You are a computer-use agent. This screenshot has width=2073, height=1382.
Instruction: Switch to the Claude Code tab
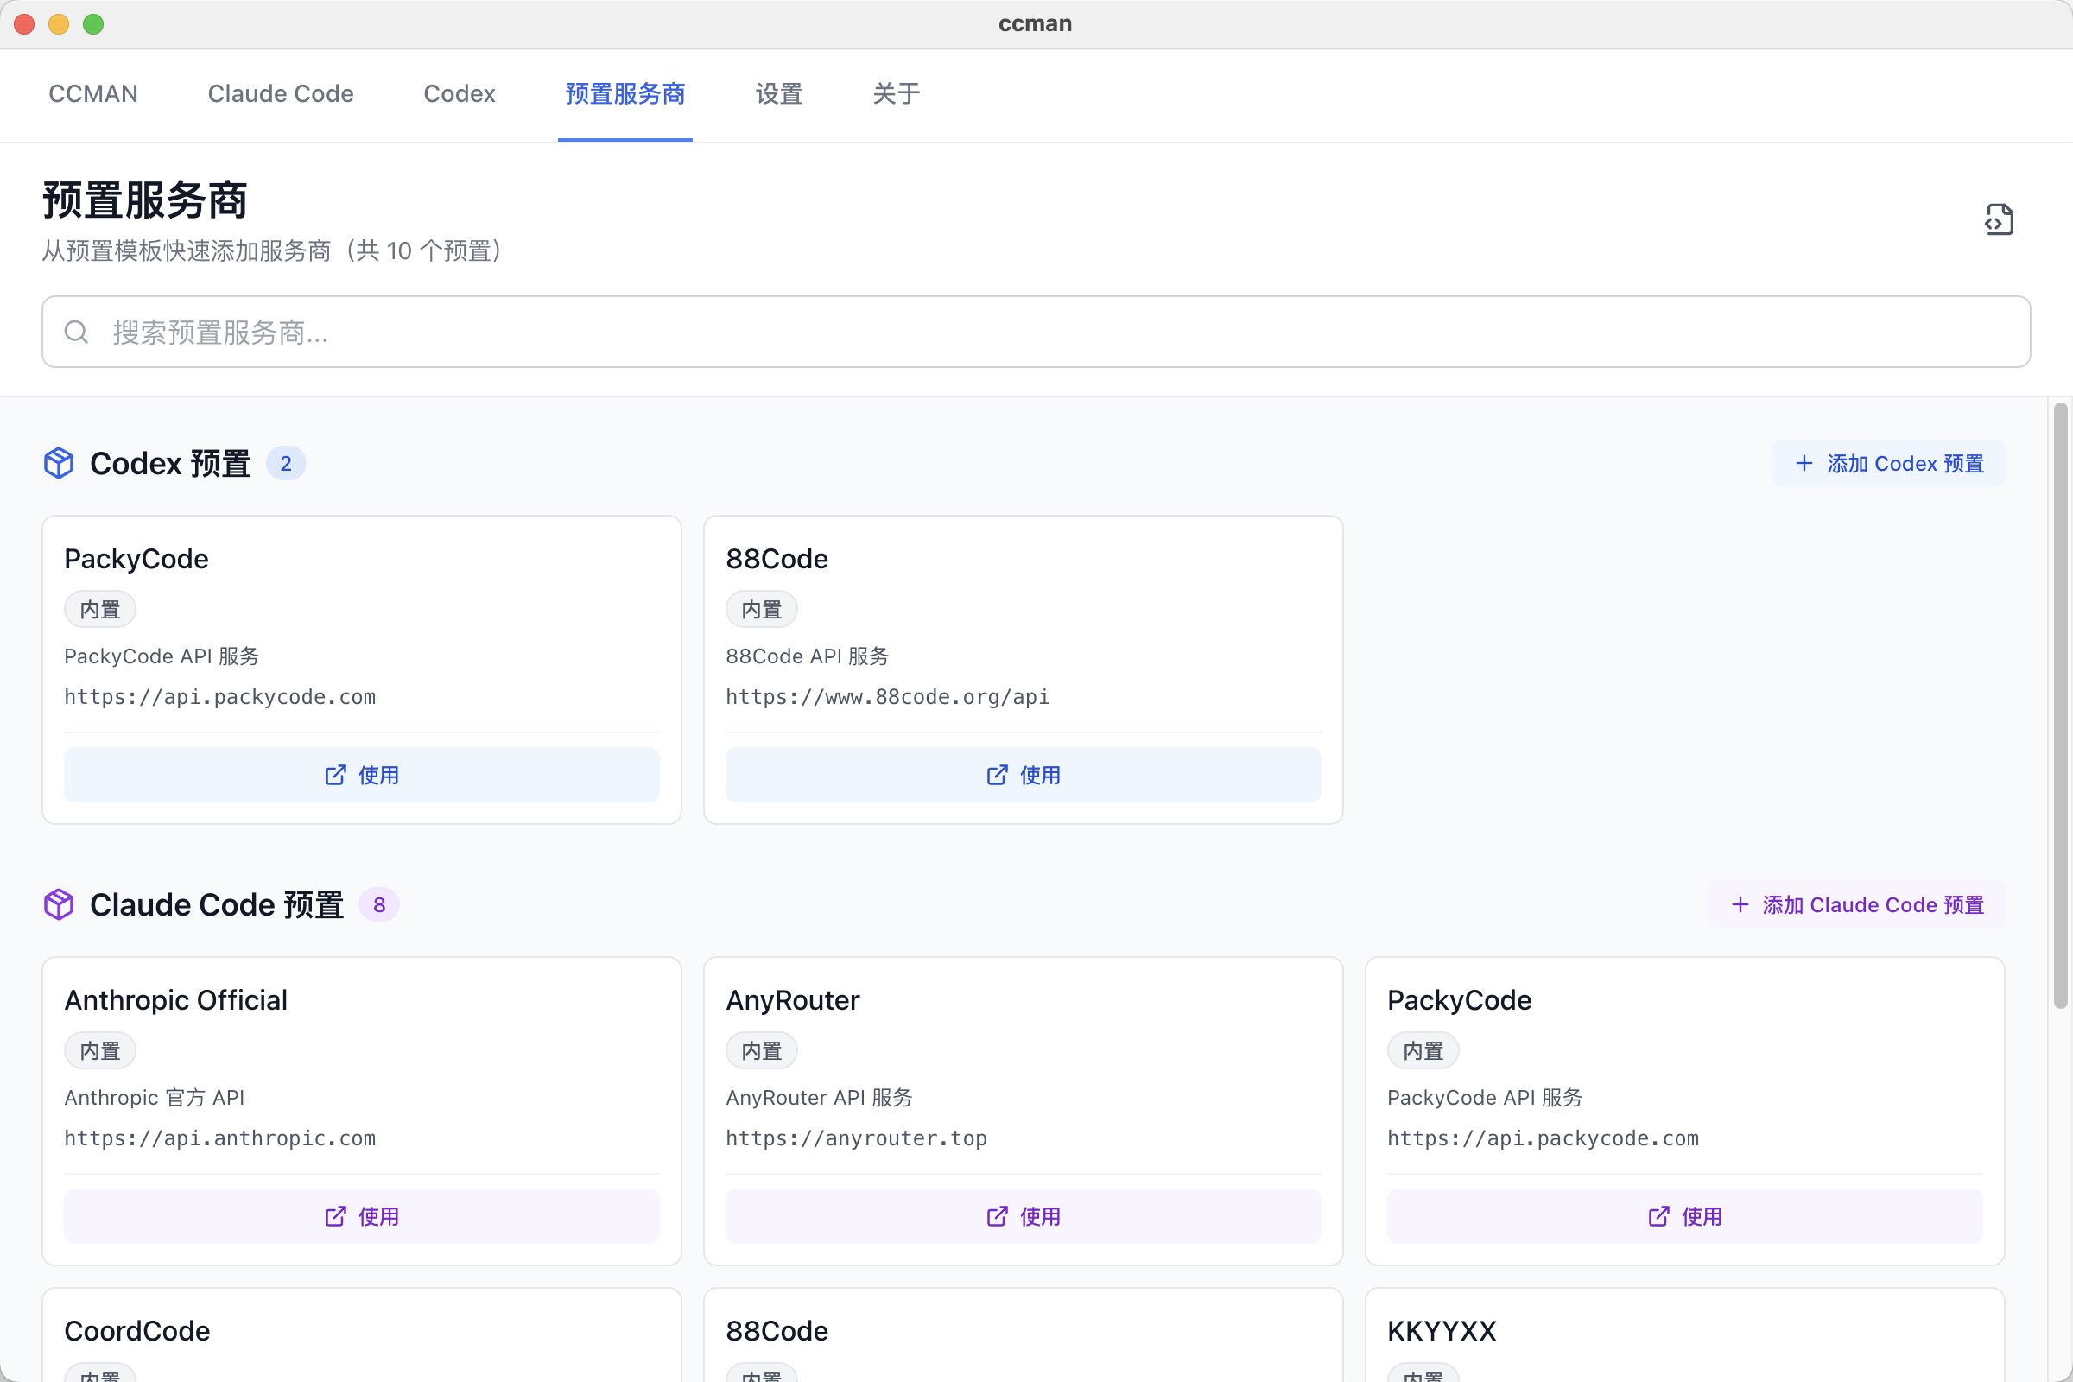[x=280, y=93]
